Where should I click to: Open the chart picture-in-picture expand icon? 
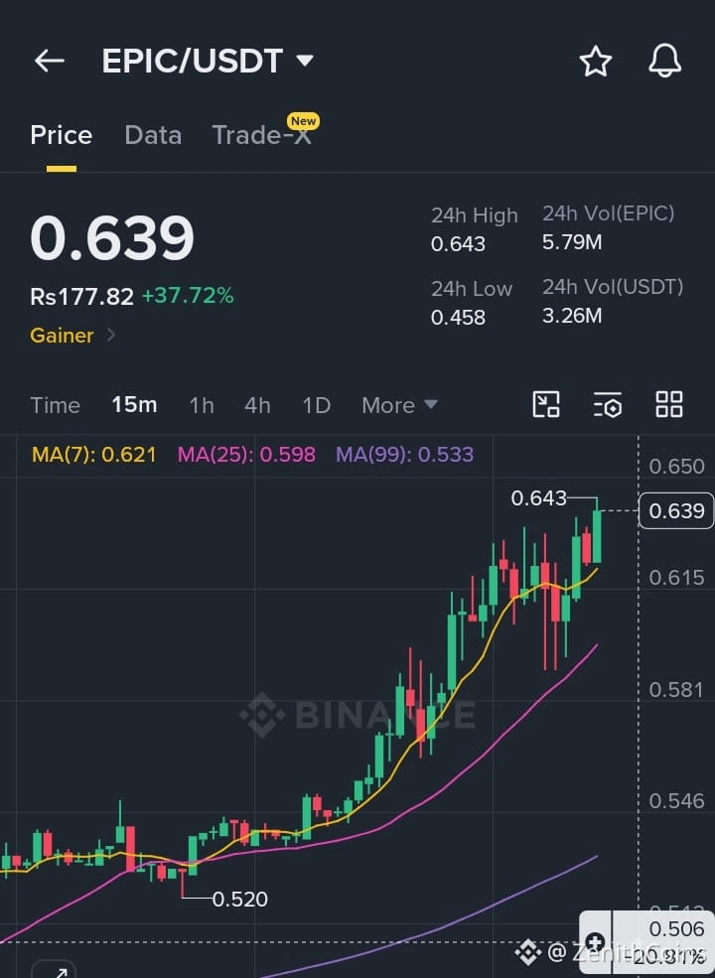pyautogui.click(x=546, y=404)
